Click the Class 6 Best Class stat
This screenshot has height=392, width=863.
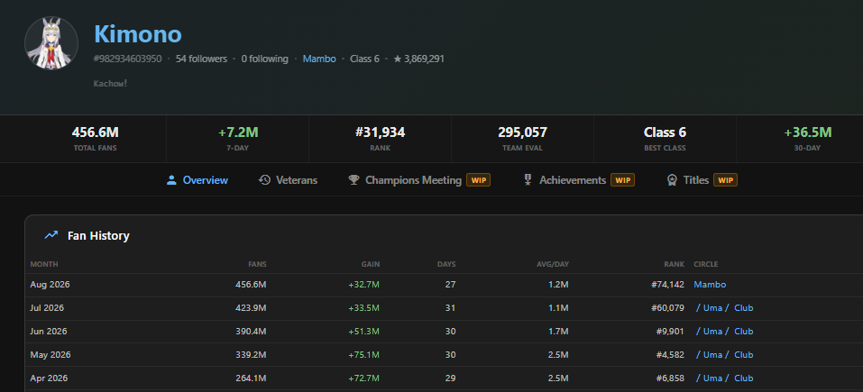tap(665, 138)
